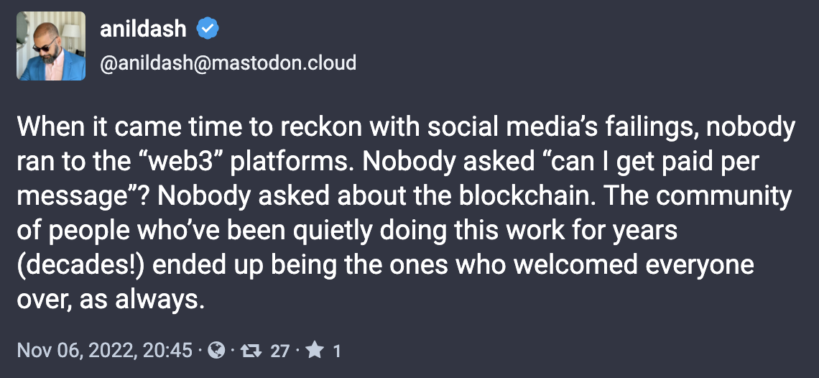Boost the post using the retweet arrows icon
This screenshot has width=819, height=378.
point(251,351)
